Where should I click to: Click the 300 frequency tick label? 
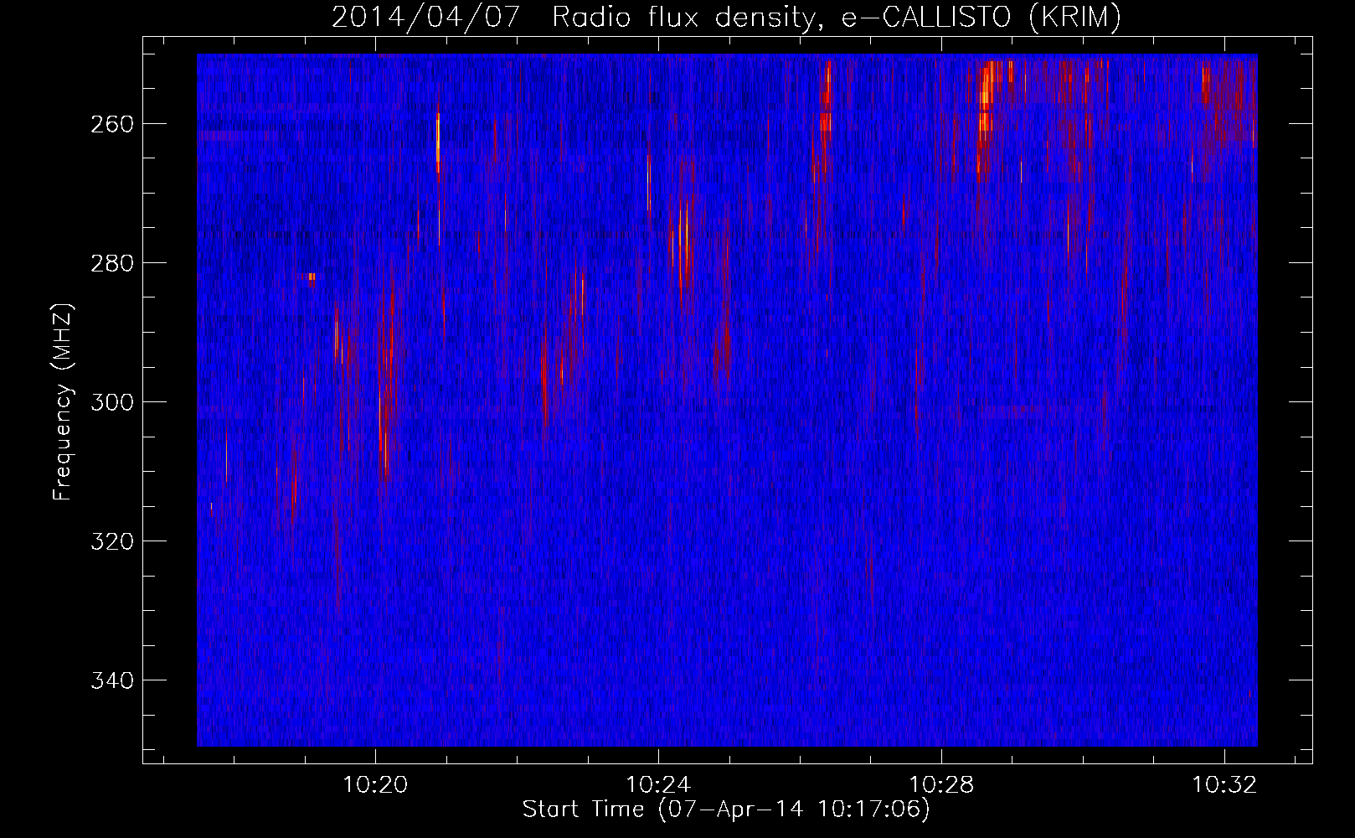[112, 402]
